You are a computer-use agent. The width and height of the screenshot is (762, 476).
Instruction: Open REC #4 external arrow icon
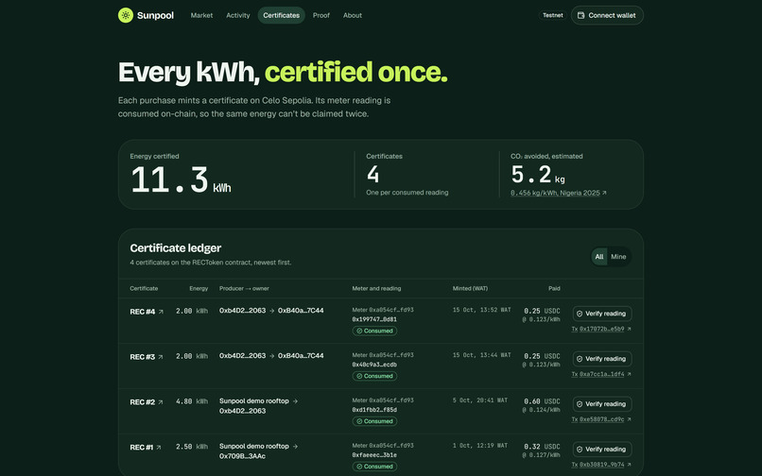(161, 312)
